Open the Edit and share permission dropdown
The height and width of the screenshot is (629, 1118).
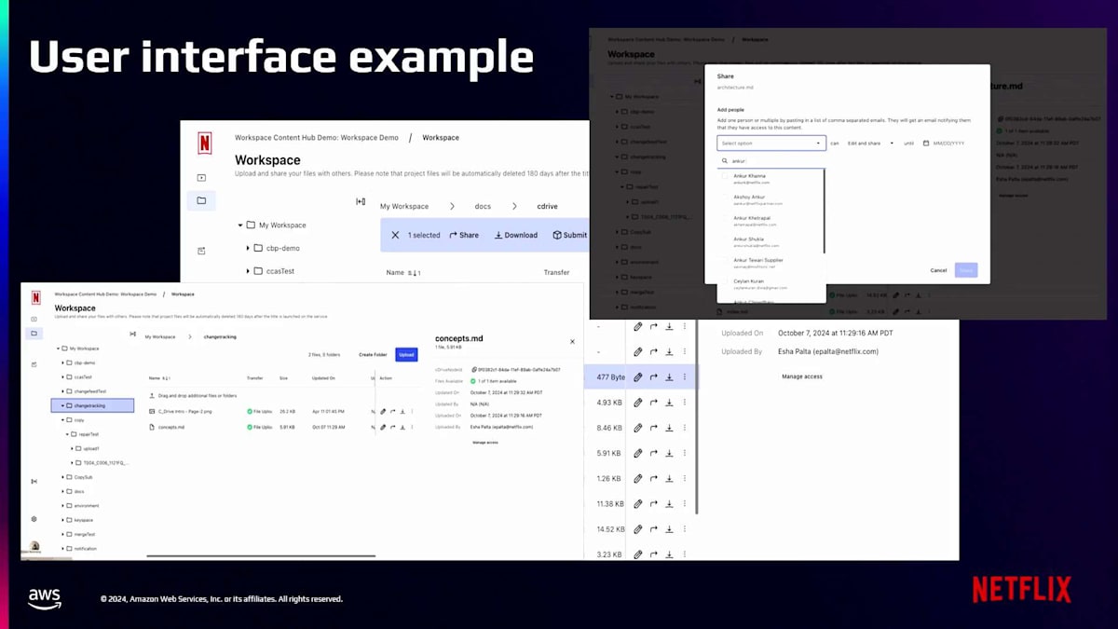870,144
